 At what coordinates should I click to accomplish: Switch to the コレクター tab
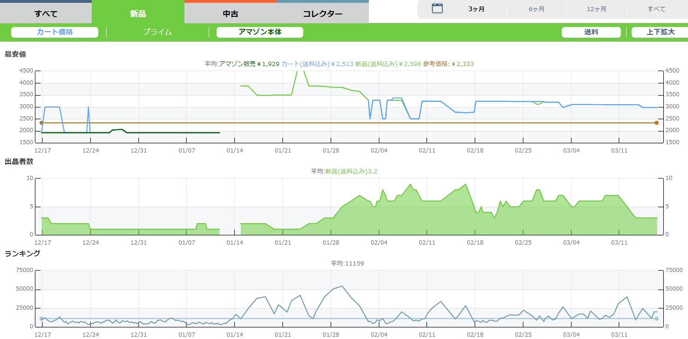322,13
